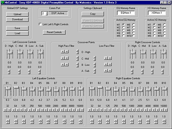Click Left Crossover B - Low delay spinner
172x129 pixels.
pyautogui.click(x=29, y=72)
